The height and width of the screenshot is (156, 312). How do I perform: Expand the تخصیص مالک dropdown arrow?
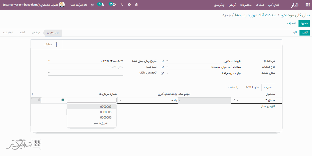click(49, 73)
